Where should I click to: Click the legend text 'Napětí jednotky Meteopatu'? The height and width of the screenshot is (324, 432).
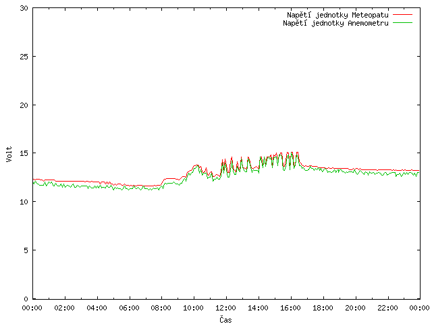coord(337,15)
